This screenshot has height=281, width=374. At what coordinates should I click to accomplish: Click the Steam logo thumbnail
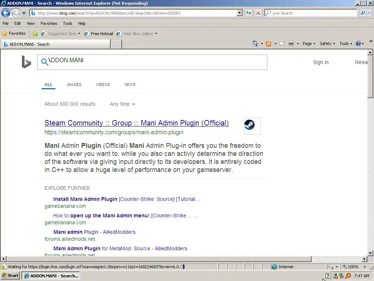[x=252, y=126]
